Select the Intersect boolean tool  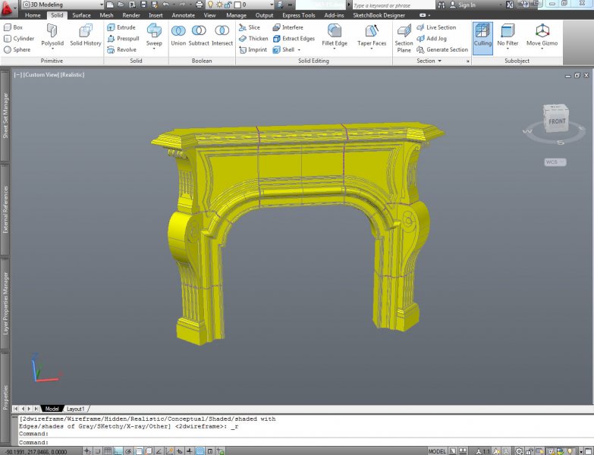point(222,34)
